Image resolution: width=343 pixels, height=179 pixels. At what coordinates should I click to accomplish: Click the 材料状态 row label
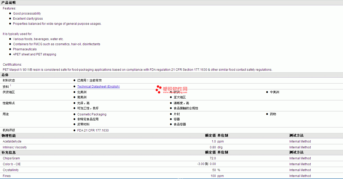coord(9,80)
